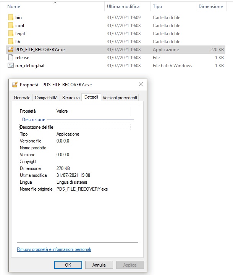Click the conf folder icon
The image size is (233, 275).
11,26
